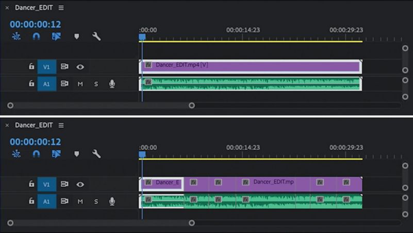413x233 pixels.
Task: Hide V1 track output in the upper timeline
Action: (x=80, y=67)
